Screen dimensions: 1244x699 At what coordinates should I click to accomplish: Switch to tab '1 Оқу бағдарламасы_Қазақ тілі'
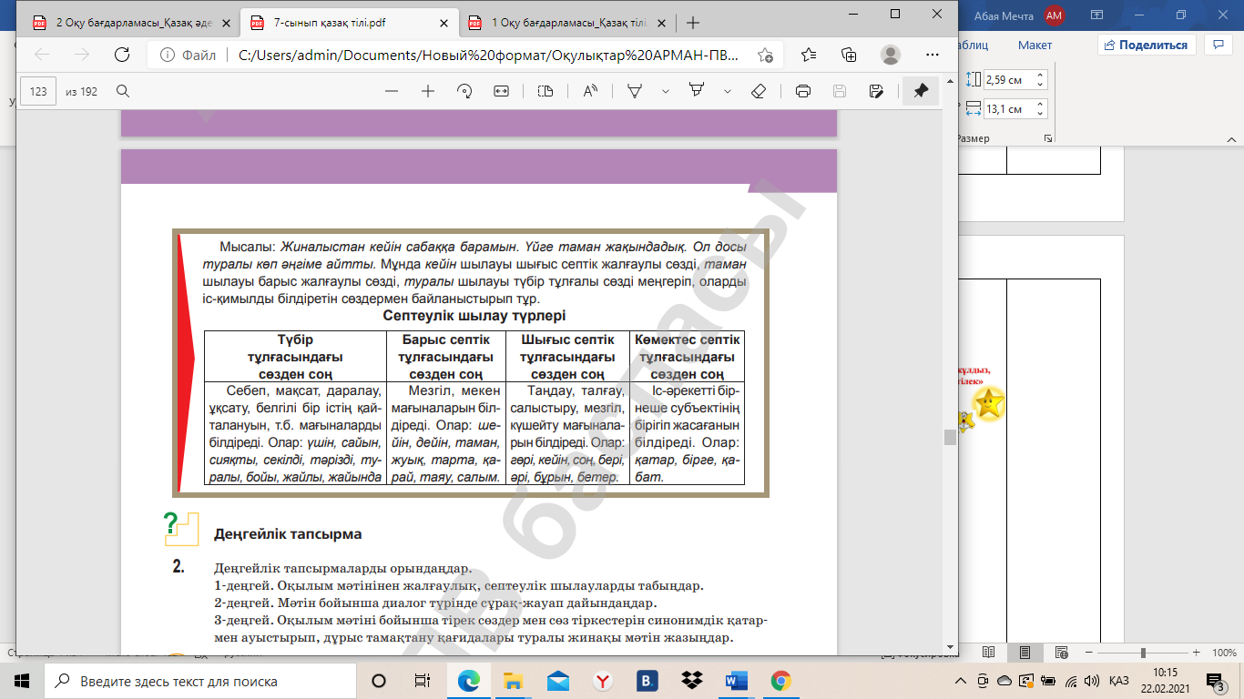point(558,23)
